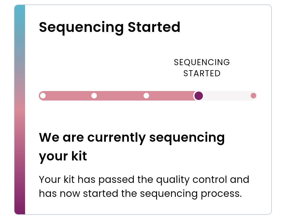The width and height of the screenshot is (285, 218).
Task: Click 'sequencing process' in the description
Action: (191, 193)
